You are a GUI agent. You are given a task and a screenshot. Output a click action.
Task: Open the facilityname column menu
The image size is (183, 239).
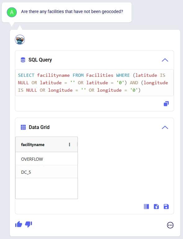[69, 145]
